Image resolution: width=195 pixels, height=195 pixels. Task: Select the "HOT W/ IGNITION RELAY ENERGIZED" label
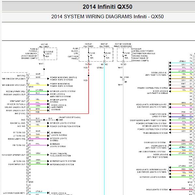pyautogui.click(x=123, y=45)
